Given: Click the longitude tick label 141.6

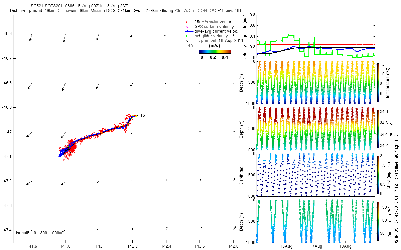Looking at the screenshot, I should pyautogui.click(x=31, y=246).
